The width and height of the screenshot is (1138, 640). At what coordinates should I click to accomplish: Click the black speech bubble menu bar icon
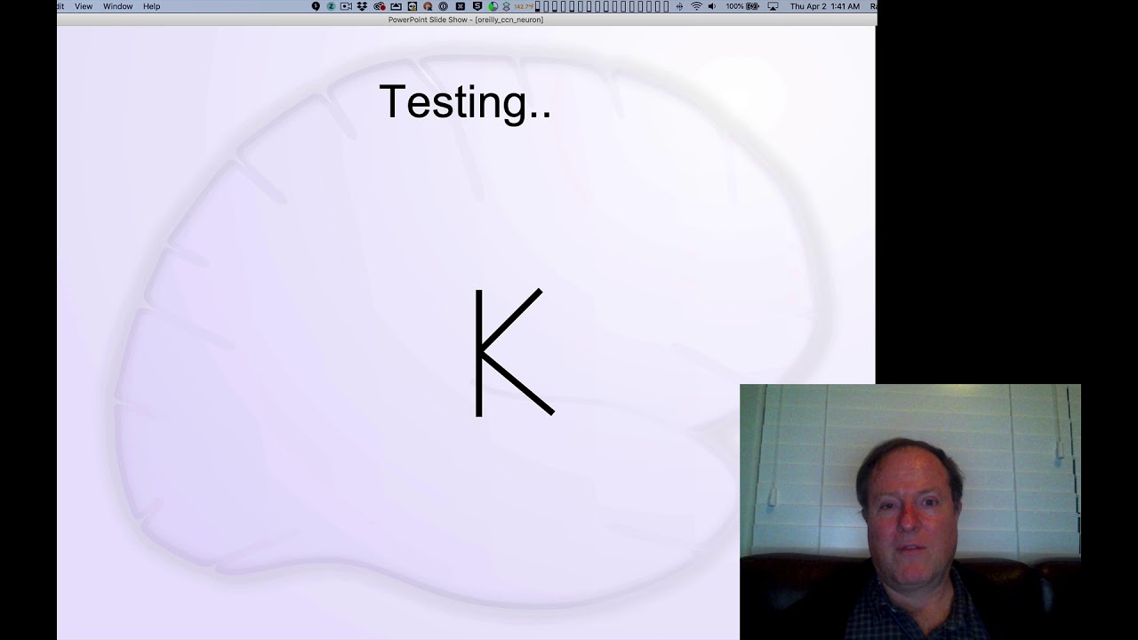tap(316, 6)
